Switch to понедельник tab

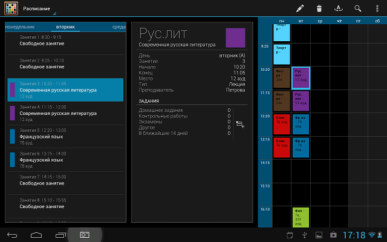[20, 27]
